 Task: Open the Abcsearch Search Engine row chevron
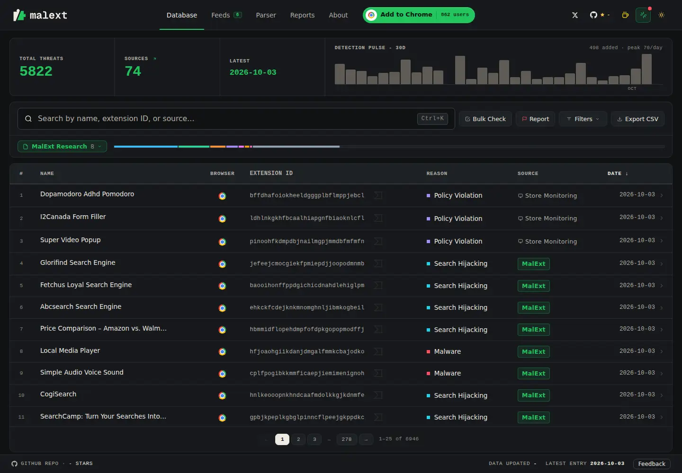pos(662,307)
